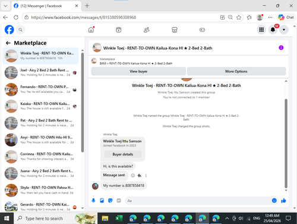Click the 'Hi, is this available?' message
The image size is (297, 224).
(118, 166)
